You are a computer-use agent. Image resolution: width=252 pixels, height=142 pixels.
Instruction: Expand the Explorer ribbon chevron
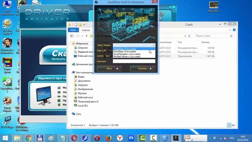[x=230, y=30]
